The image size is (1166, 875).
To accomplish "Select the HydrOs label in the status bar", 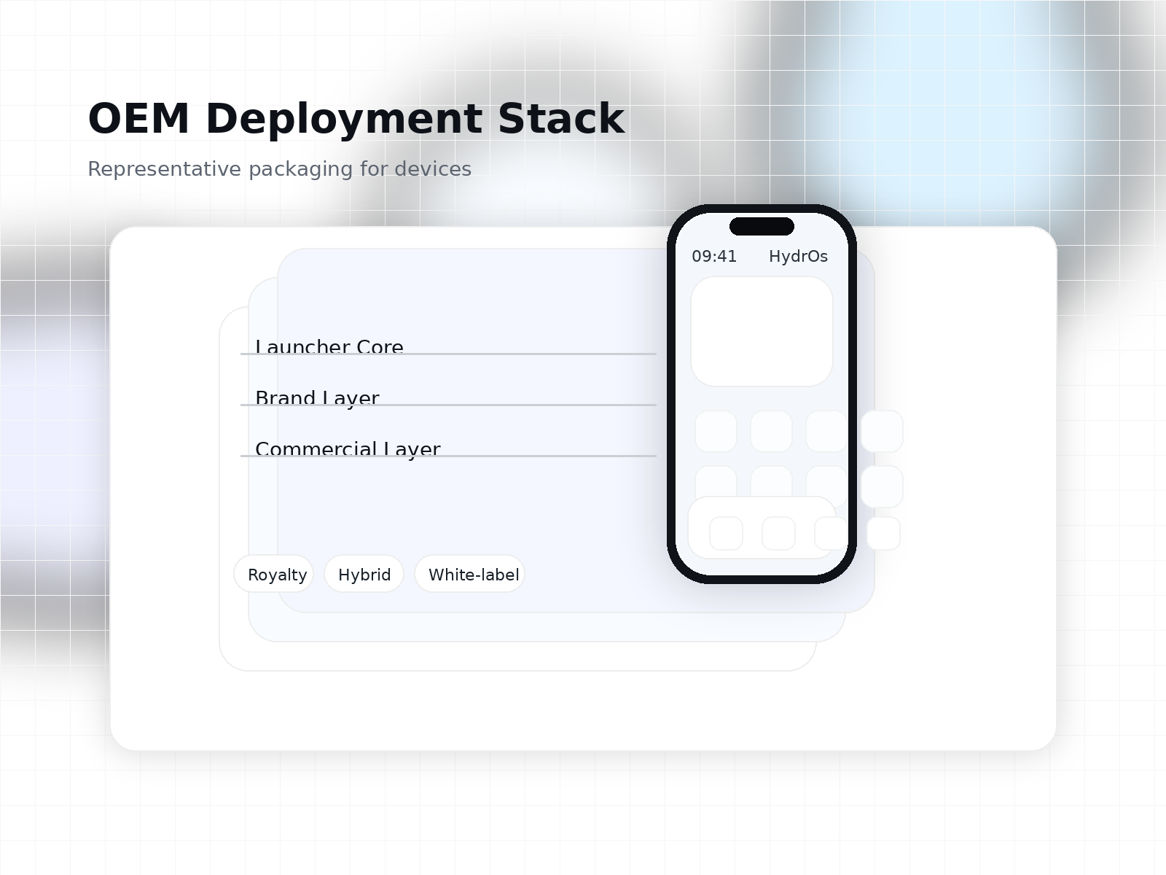I will coord(799,257).
